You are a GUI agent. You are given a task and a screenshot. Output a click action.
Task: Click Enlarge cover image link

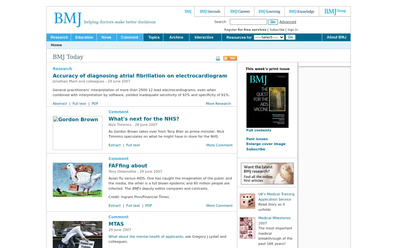click(x=266, y=144)
